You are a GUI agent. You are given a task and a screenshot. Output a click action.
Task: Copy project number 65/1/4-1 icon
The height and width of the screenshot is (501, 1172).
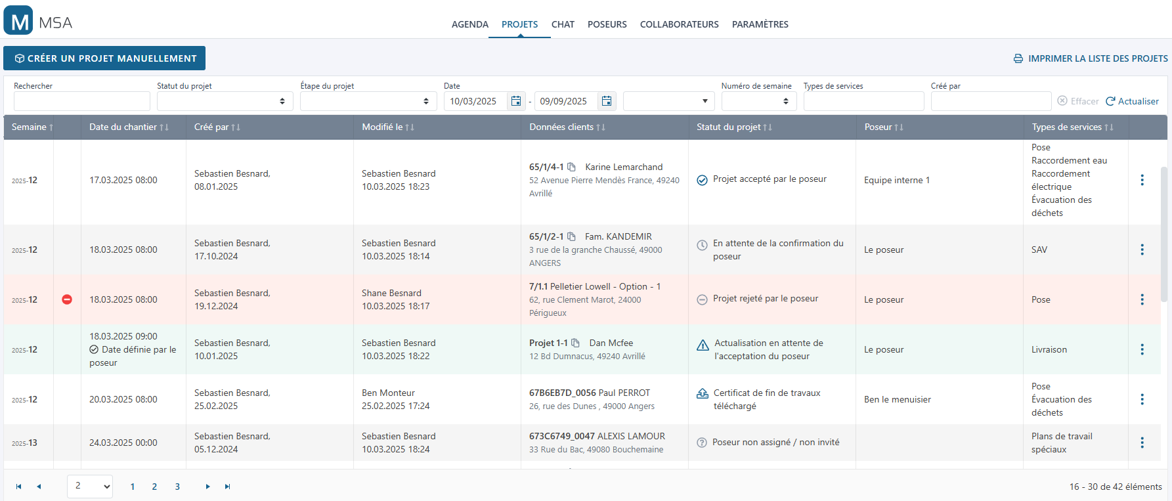pyautogui.click(x=571, y=167)
